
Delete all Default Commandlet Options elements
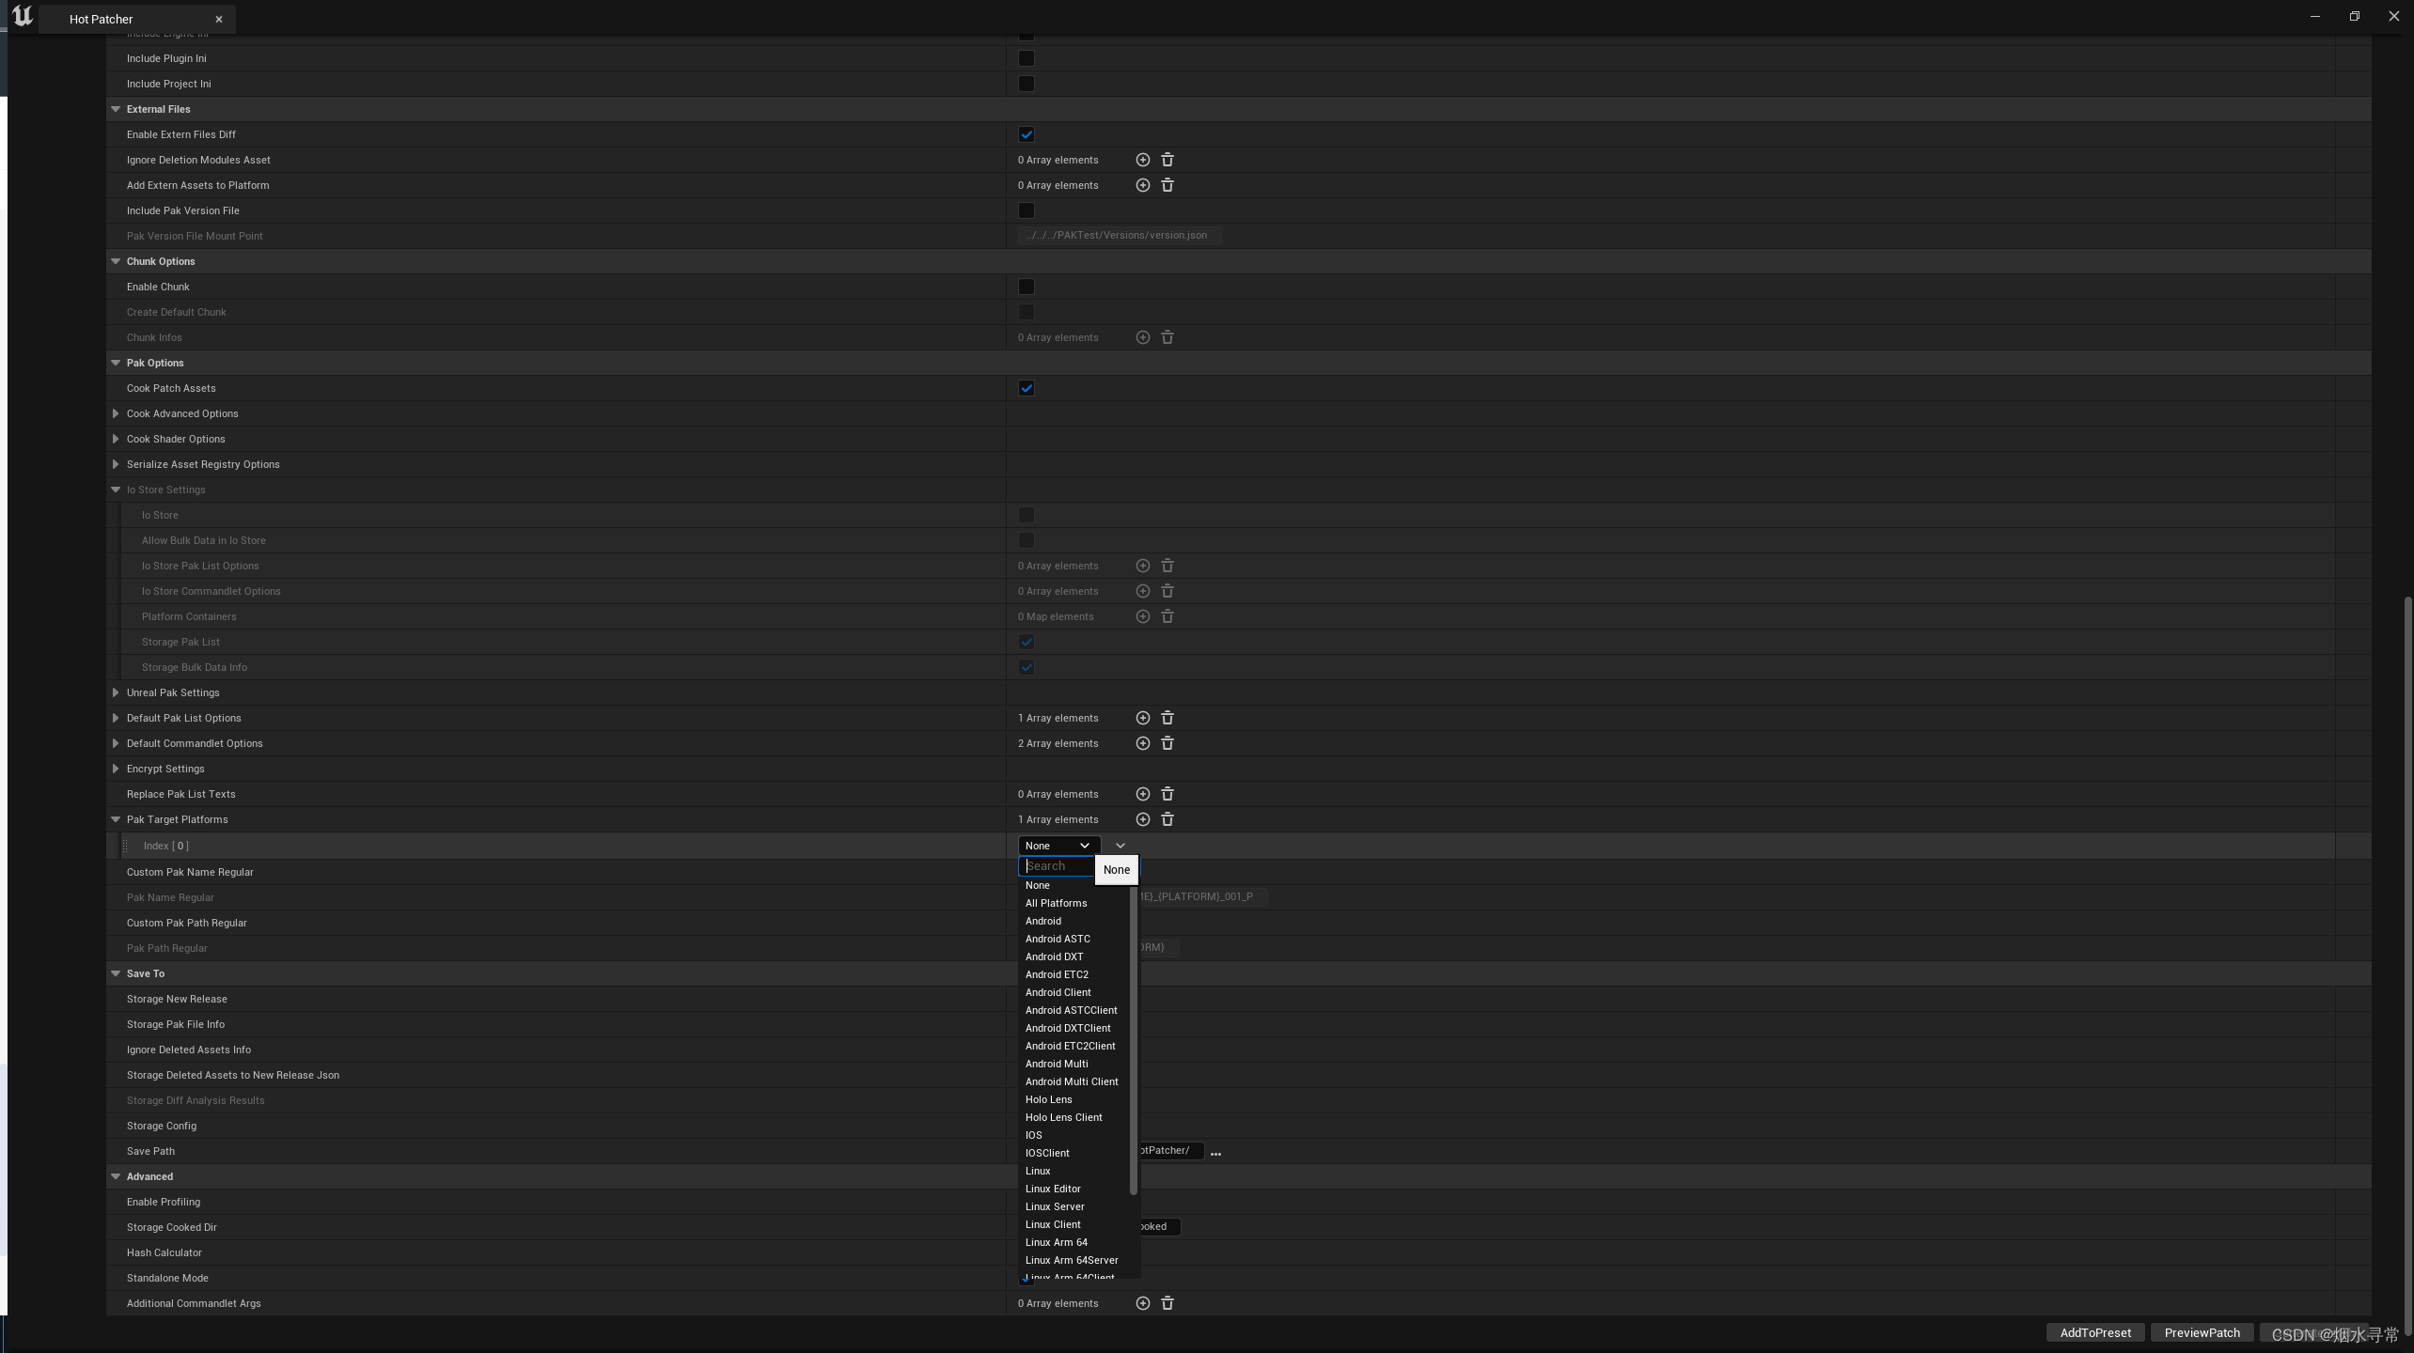pyautogui.click(x=1167, y=743)
